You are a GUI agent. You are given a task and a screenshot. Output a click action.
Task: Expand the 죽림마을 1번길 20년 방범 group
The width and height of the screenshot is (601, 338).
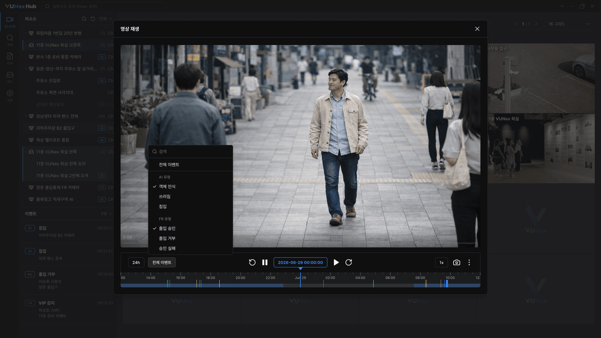(x=26, y=33)
